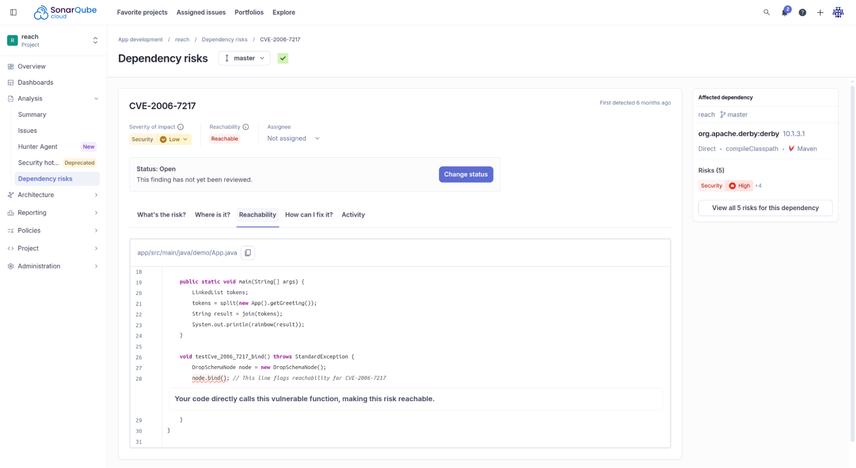Switch to Where is it? tab
This screenshot has height=468, width=856.
[x=212, y=215]
